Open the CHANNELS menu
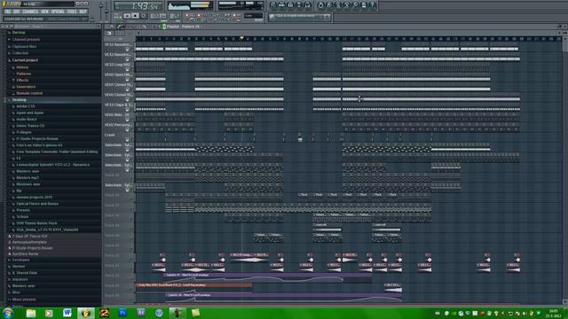The height and width of the screenshot is (319, 568). (30, 12)
